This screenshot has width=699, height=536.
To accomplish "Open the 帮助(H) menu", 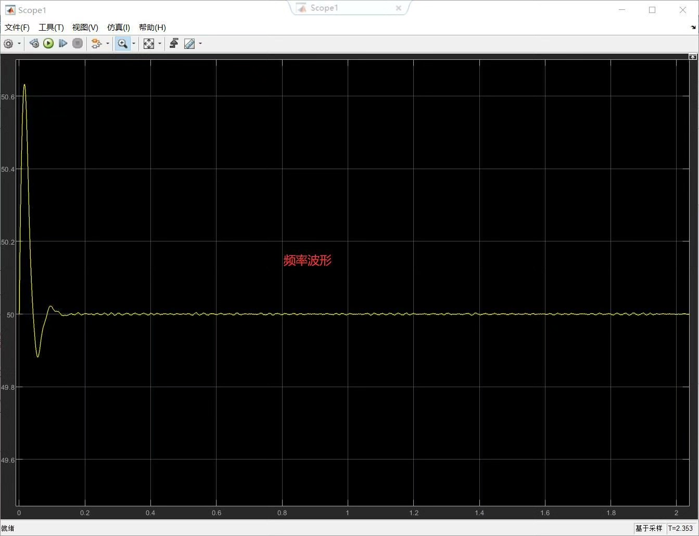I will [152, 27].
